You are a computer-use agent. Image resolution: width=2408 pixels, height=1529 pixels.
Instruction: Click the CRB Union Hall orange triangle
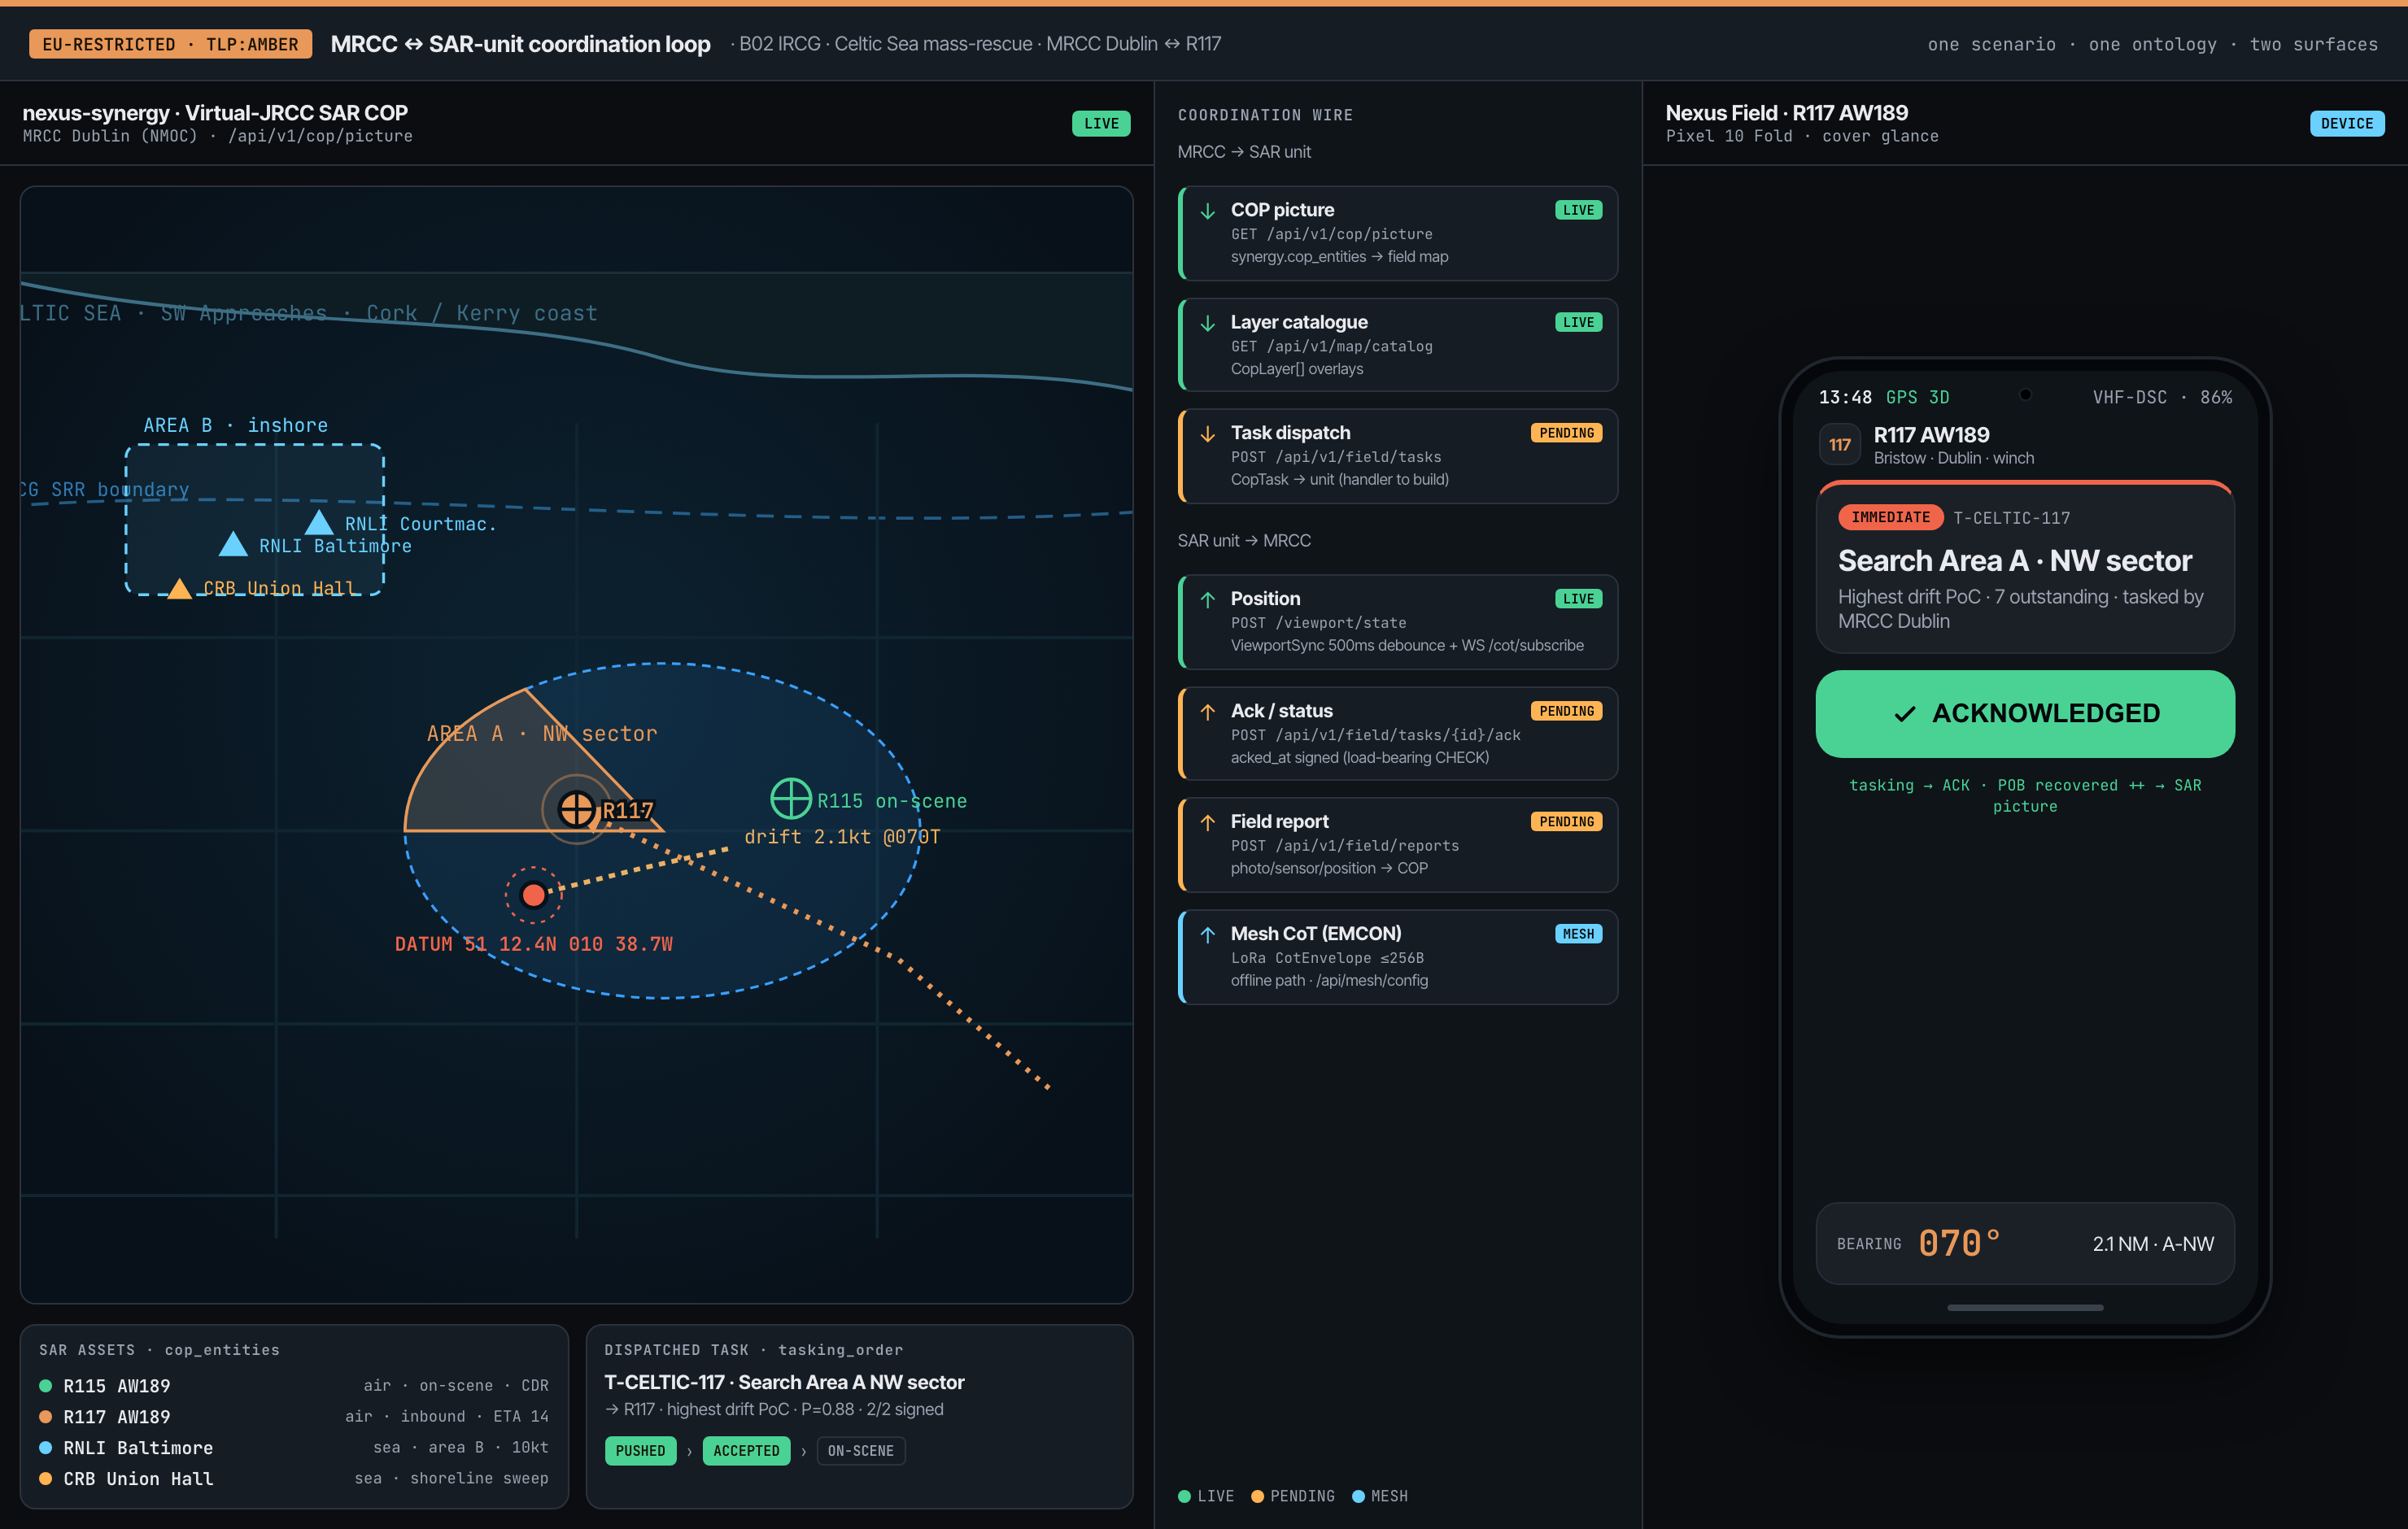pos(179,588)
